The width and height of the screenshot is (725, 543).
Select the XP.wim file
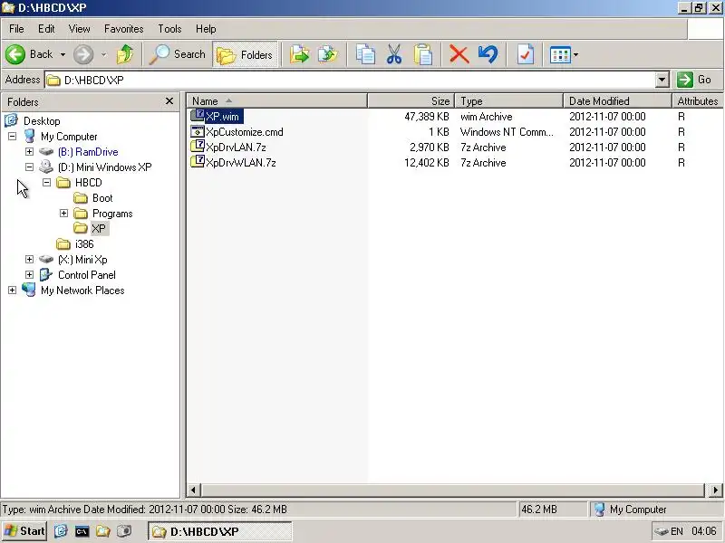(x=222, y=117)
